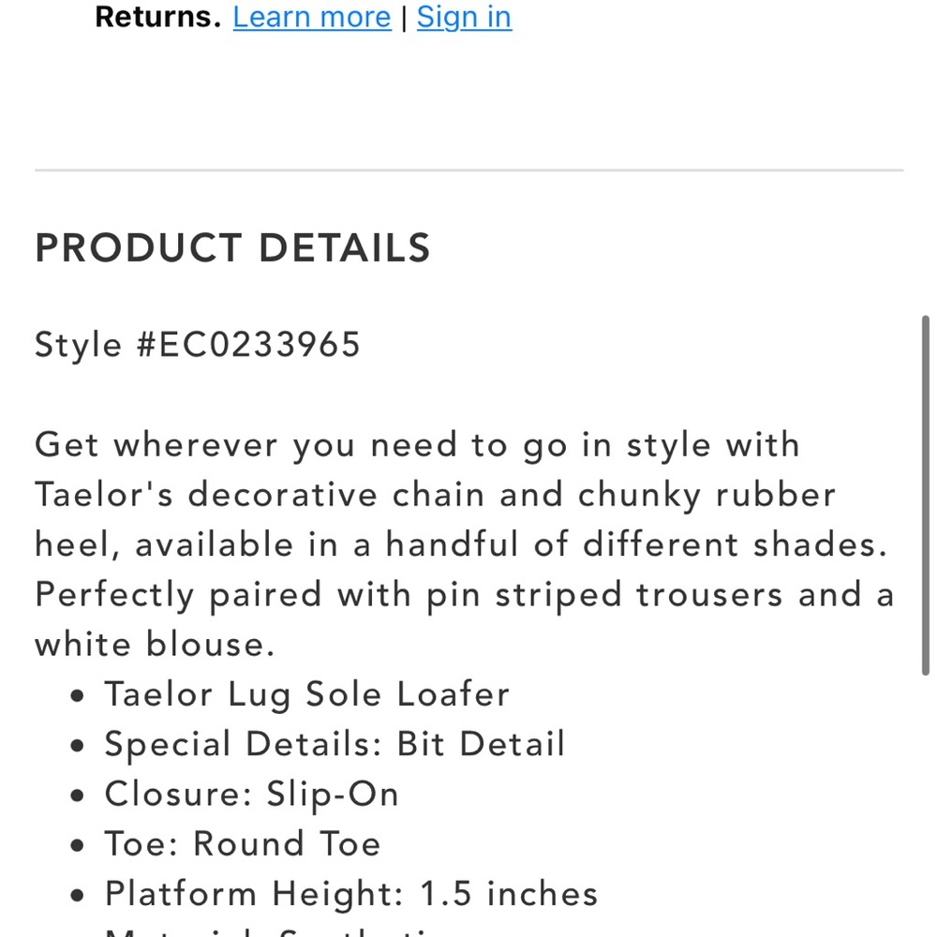Click the Toe: Round Toe list item
The width and height of the screenshot is (937, 937).
[243, 844]
